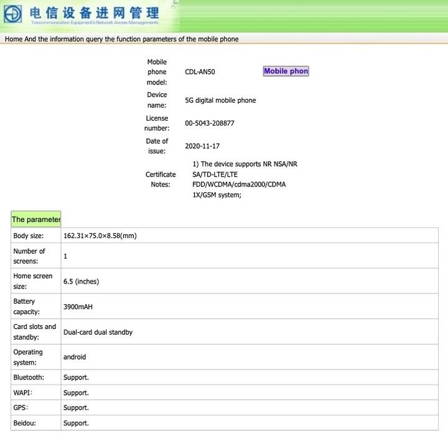This screenshot has width=448, height=436.
Task: Open the green 'The parameter' tab
Action: [x=36, y=220]
